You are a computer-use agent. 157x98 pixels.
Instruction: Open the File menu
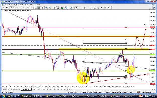[x=6, y=5]
